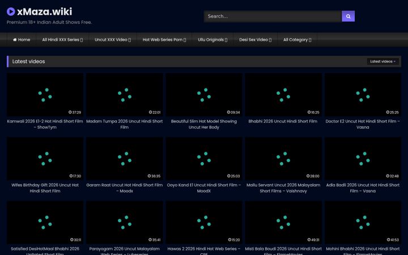Click the video thumbnail with duration 36:35

[124, 159]
